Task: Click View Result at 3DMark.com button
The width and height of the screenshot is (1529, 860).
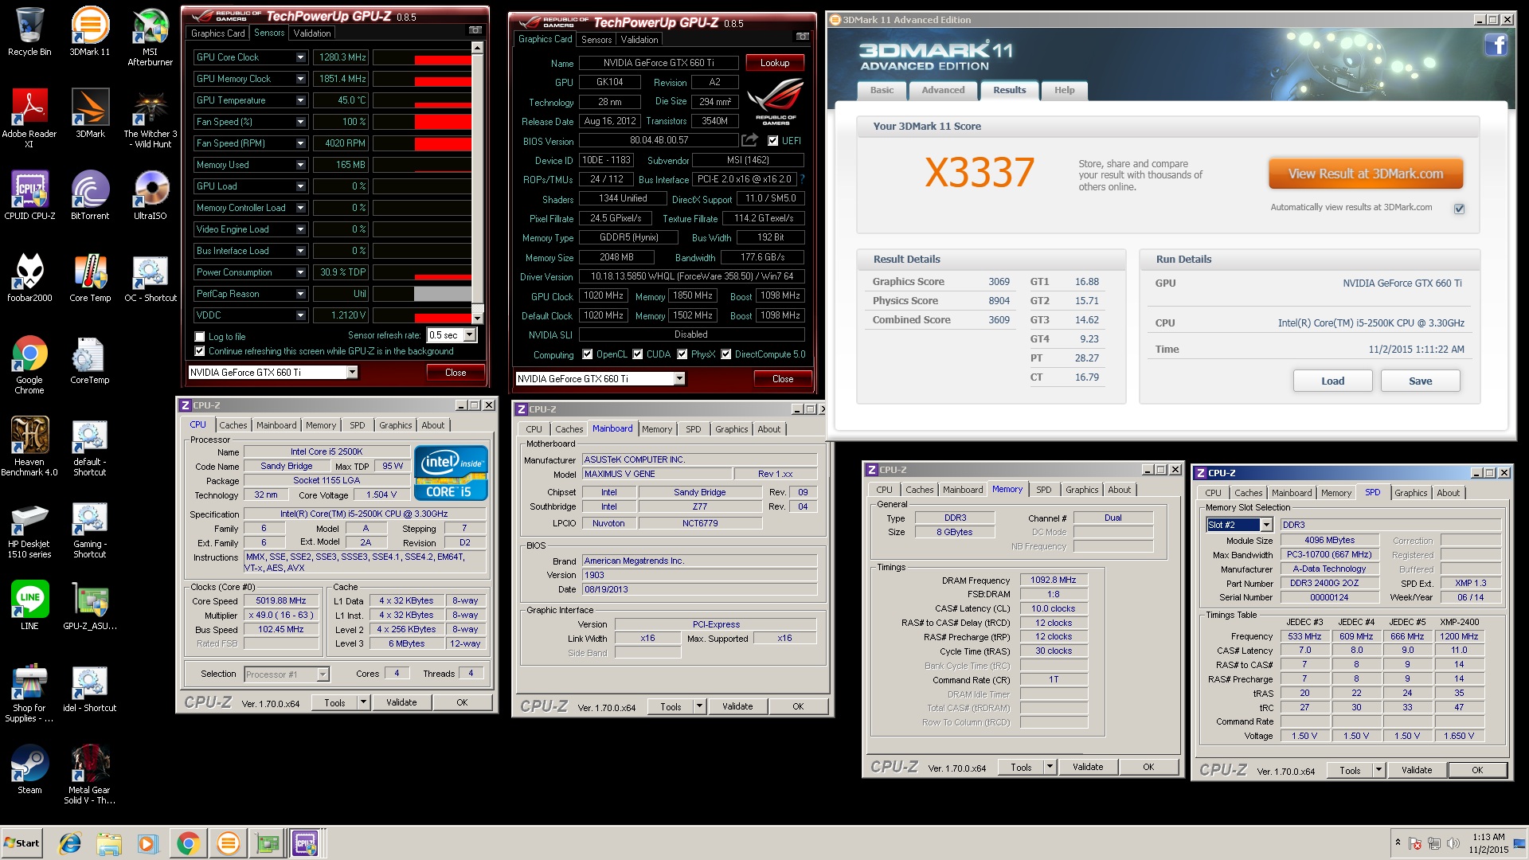Action: [x=1365, y=174]
